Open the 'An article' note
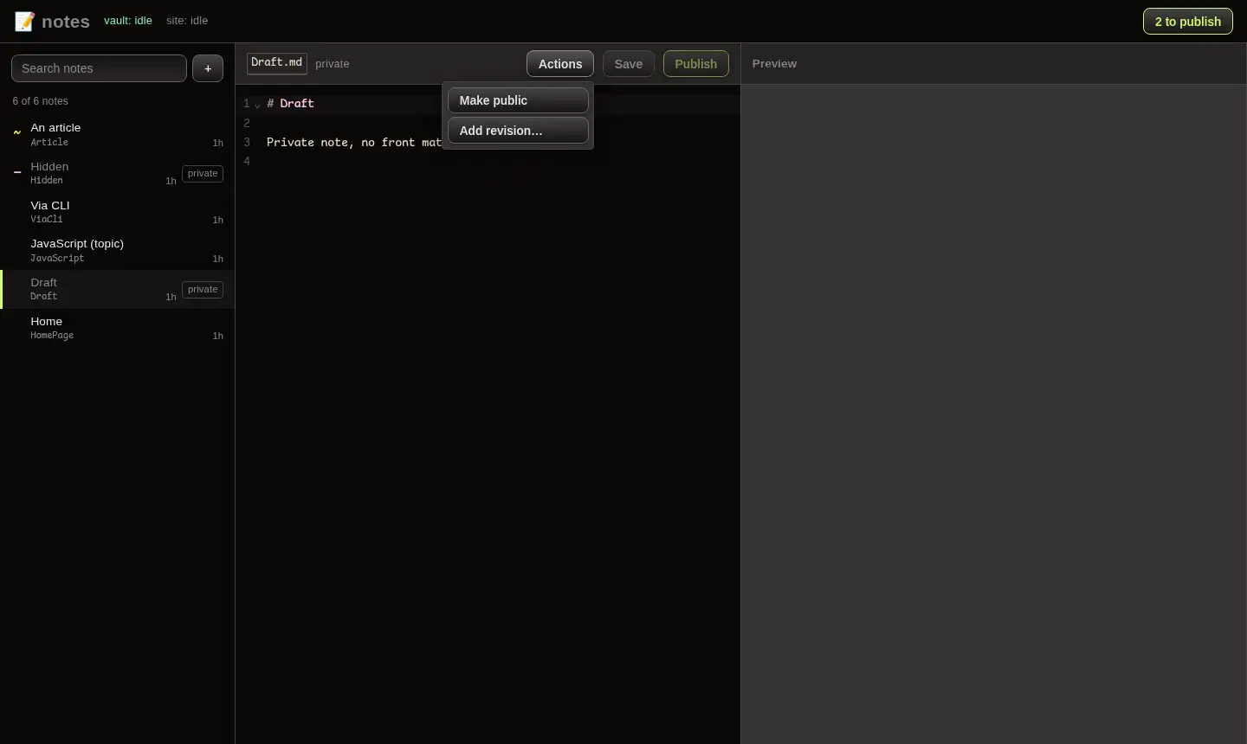 coord(118,134)
